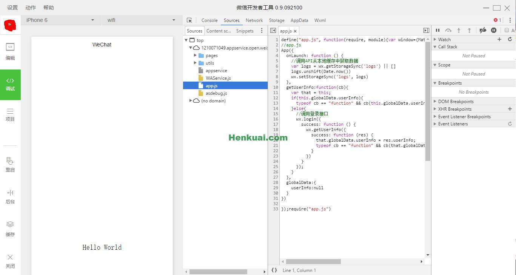Open the Content scripts sub-tab
516x275 pixels.
(x=219, y=31)
